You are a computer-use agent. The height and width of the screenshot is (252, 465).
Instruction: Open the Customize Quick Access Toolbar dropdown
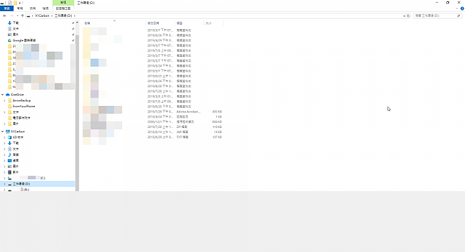point(19,3)
